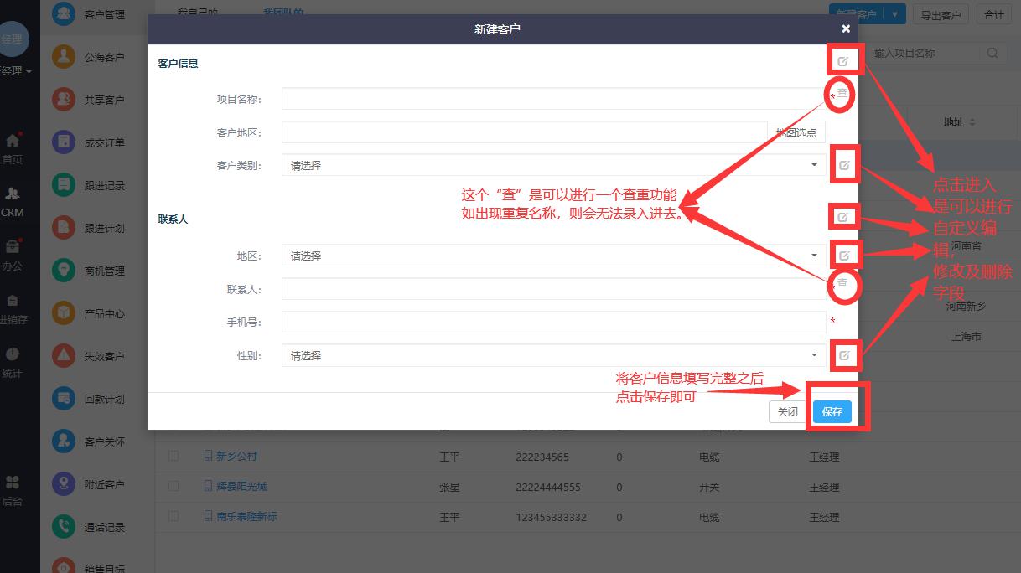Viewport: 1021px width, 573px height.
Task: Open 附近客户 in the sidebar
Action: 89,484
